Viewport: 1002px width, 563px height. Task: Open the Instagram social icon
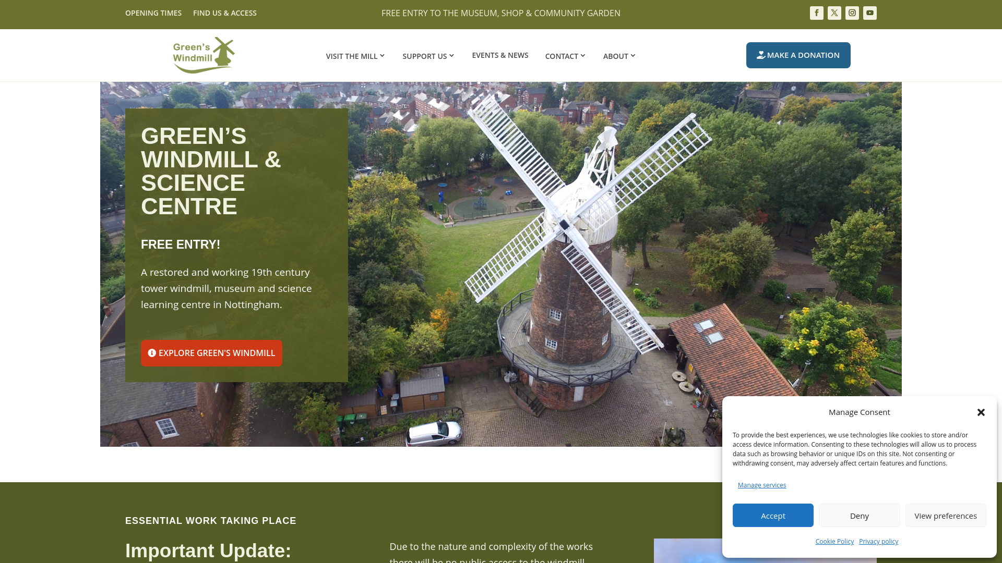(x=852, y=13)
